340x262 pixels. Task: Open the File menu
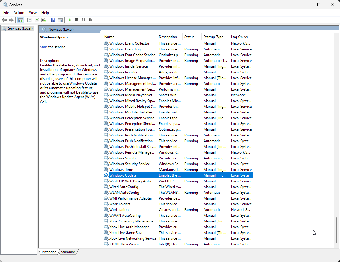point(6,13)
